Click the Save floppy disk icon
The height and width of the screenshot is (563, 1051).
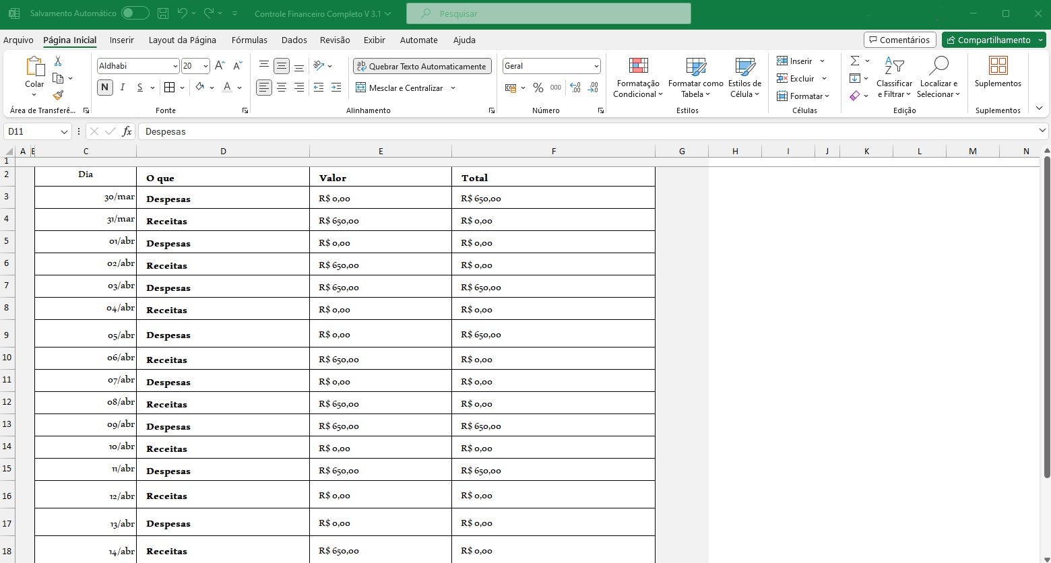[x=162, y=13]
